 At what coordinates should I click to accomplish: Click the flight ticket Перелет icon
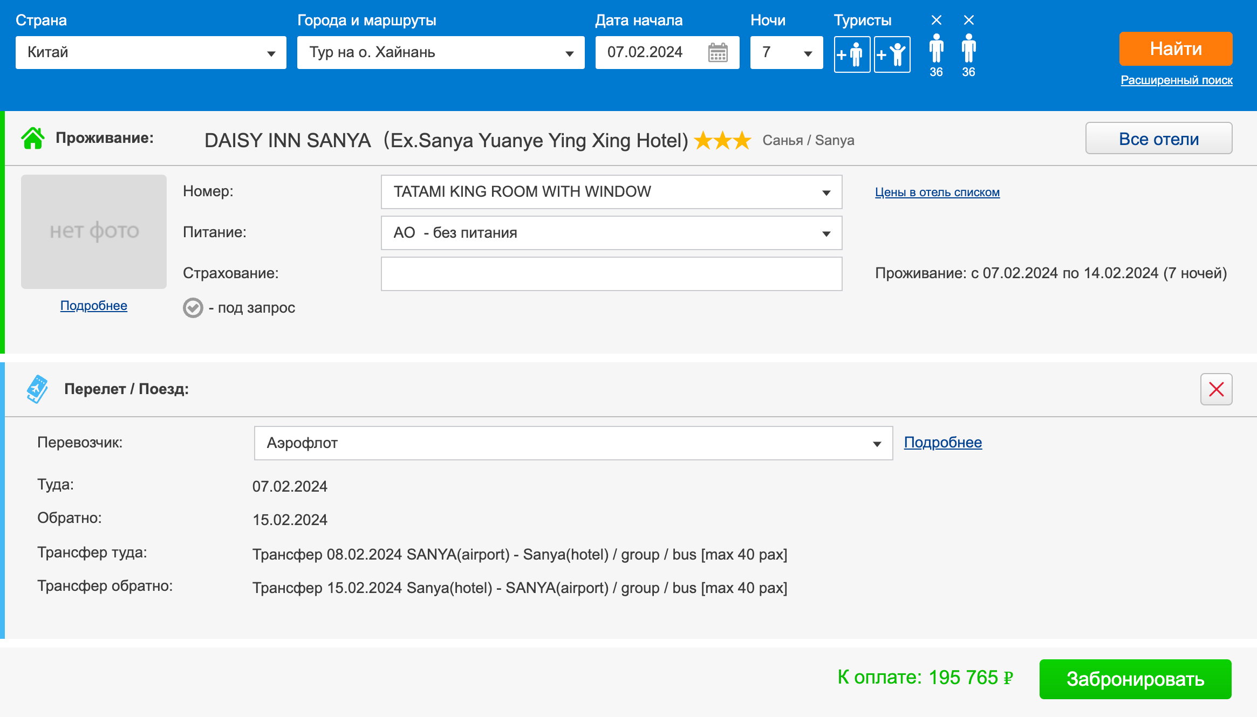(37, 389)
